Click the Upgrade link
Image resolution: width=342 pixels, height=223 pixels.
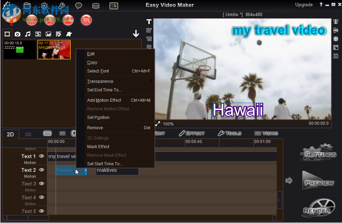[304, 4]
